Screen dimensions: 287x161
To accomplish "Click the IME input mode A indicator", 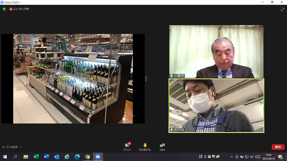I will point(205,157).
